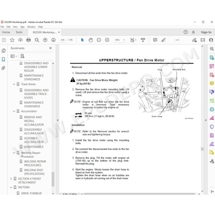The width and height of the screenshot is (215, 215).
Task: Go to the next page arrow
Action: pos(53,40)
